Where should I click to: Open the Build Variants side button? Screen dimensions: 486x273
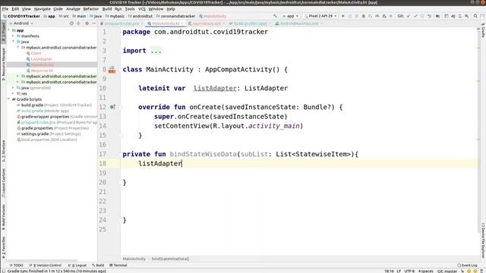[x=3, y=218]
